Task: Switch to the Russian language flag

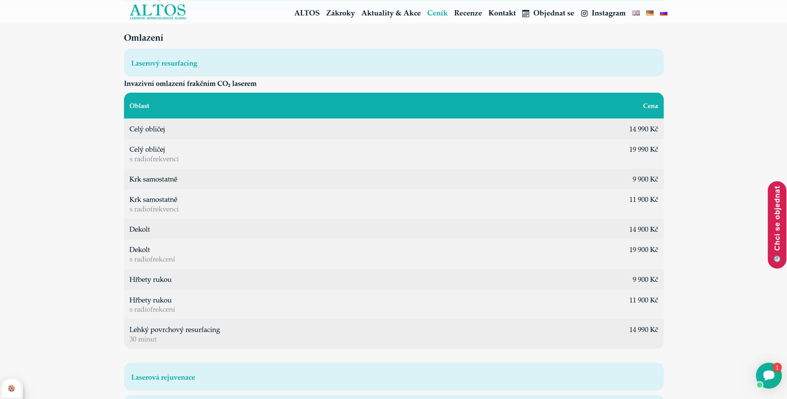Action: (x=664, y=13)
